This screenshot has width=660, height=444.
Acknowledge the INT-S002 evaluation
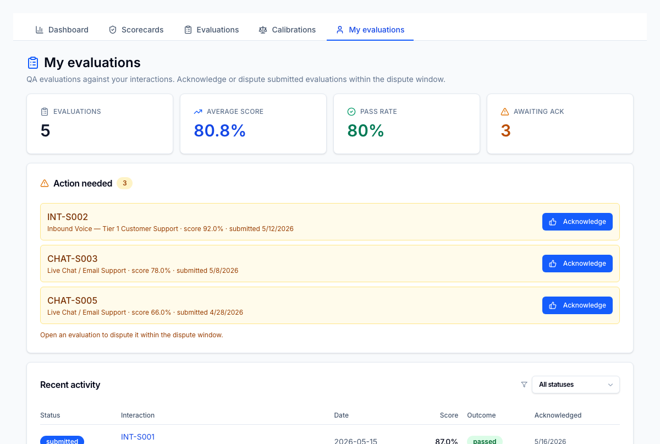(x=577, y=222)
